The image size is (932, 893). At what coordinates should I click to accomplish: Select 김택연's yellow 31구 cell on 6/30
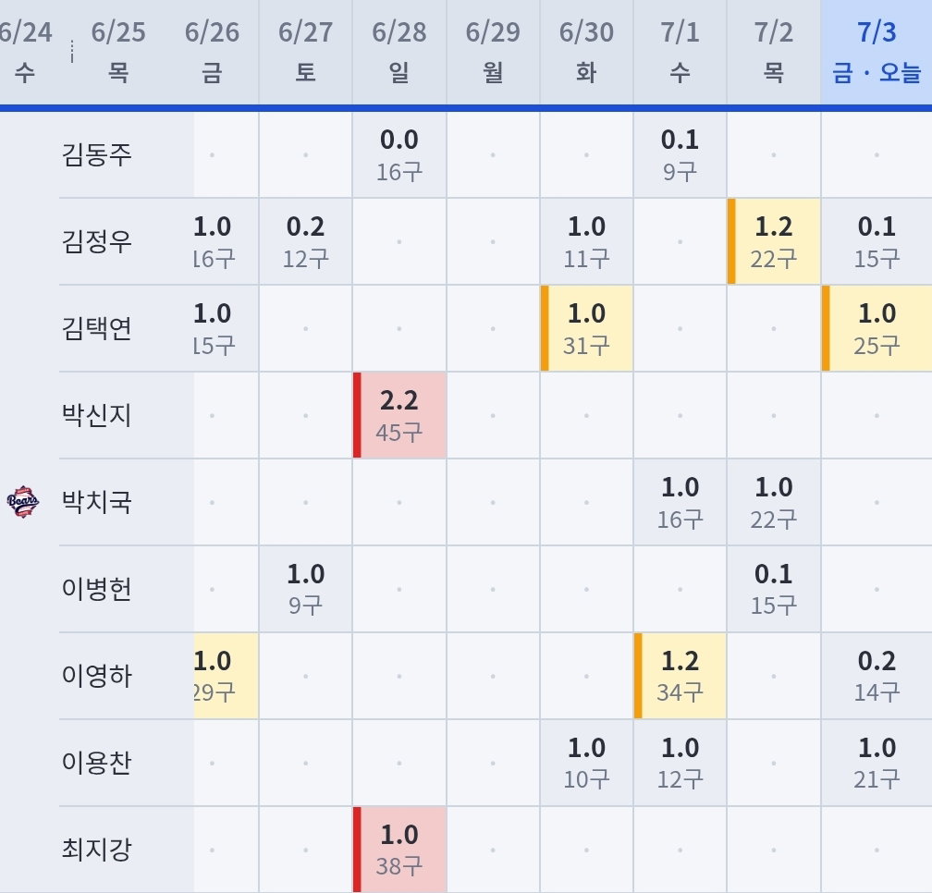586,328
